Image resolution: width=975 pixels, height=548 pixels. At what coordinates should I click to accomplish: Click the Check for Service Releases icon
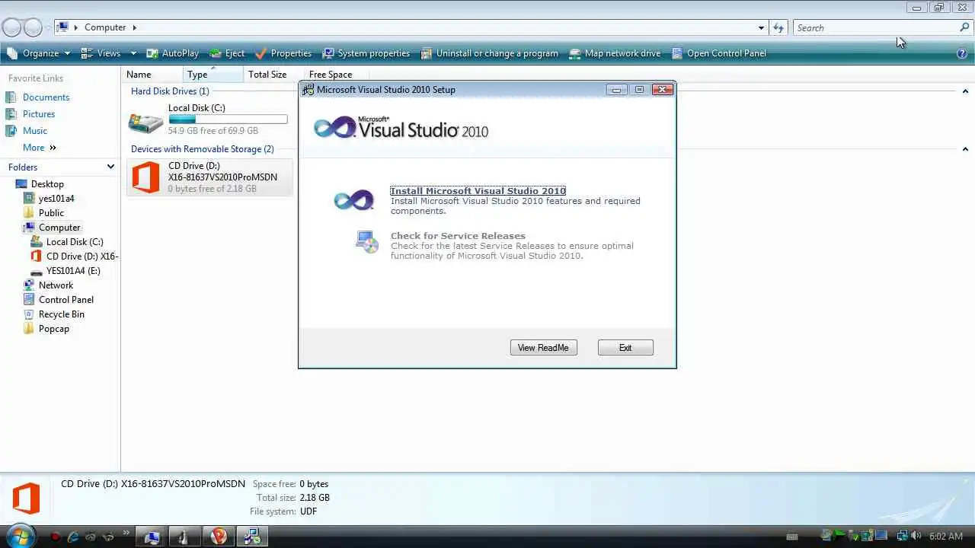pyautogui.click(x=366, y=242)
